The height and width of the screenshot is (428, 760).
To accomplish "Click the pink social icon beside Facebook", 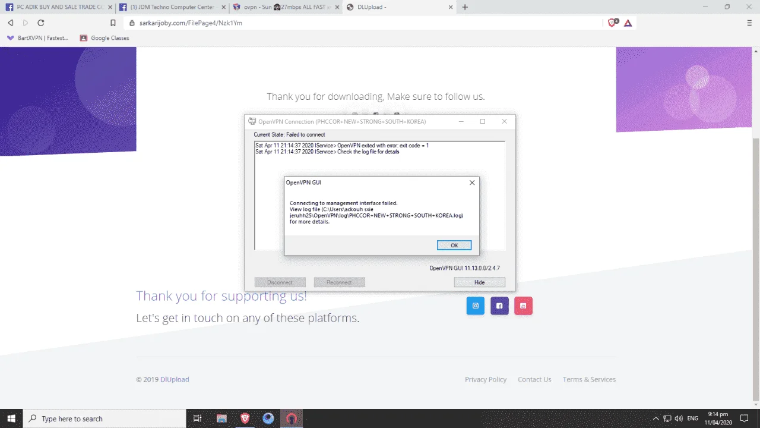I will tap(524, 306).
